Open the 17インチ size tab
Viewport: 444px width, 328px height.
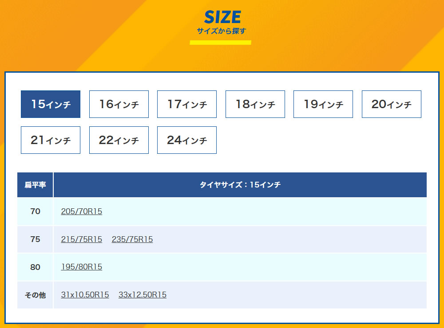click(x=187, y=104)
